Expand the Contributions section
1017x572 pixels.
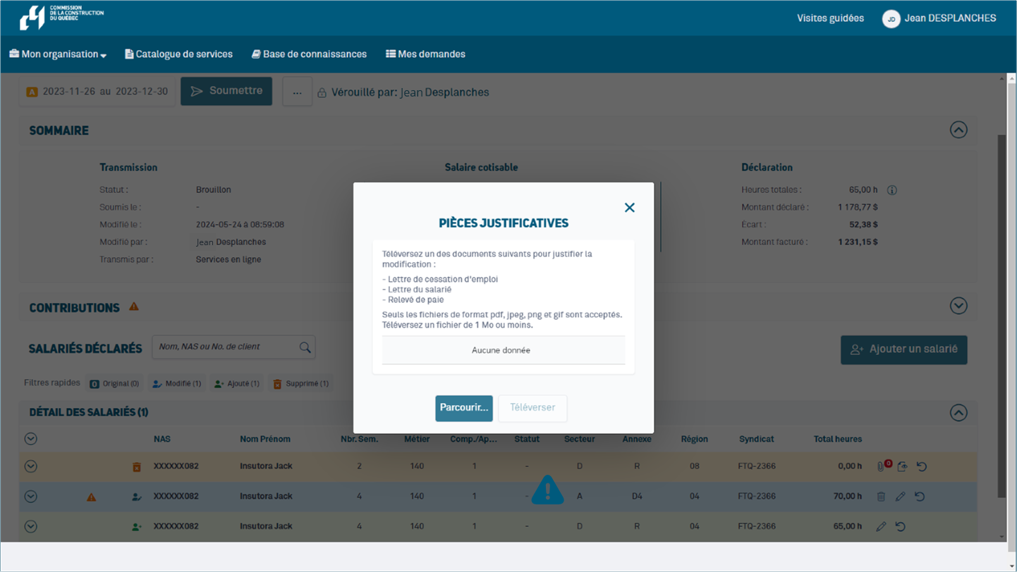point(958,306)
